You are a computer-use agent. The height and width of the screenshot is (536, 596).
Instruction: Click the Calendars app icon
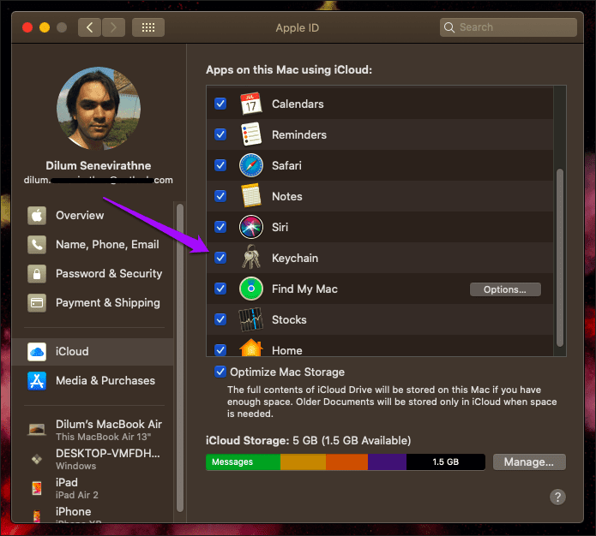click(251, 104)
